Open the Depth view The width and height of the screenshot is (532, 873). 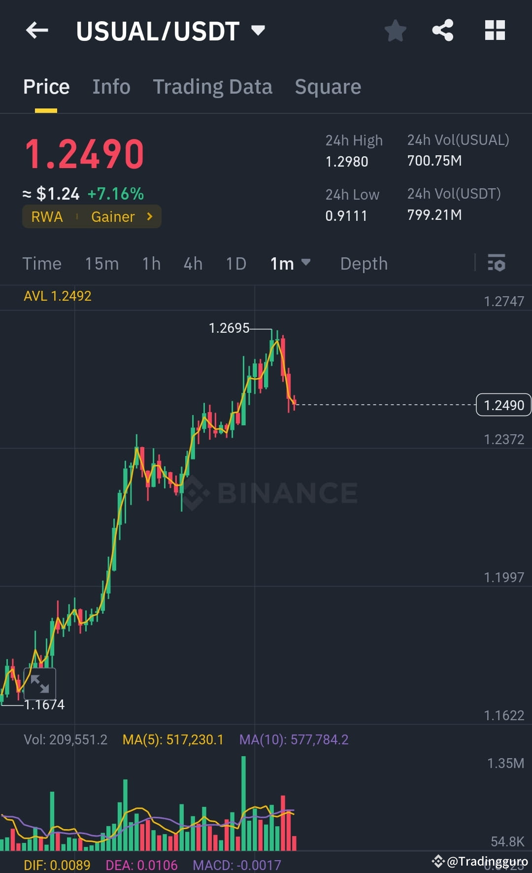(364, 264)
